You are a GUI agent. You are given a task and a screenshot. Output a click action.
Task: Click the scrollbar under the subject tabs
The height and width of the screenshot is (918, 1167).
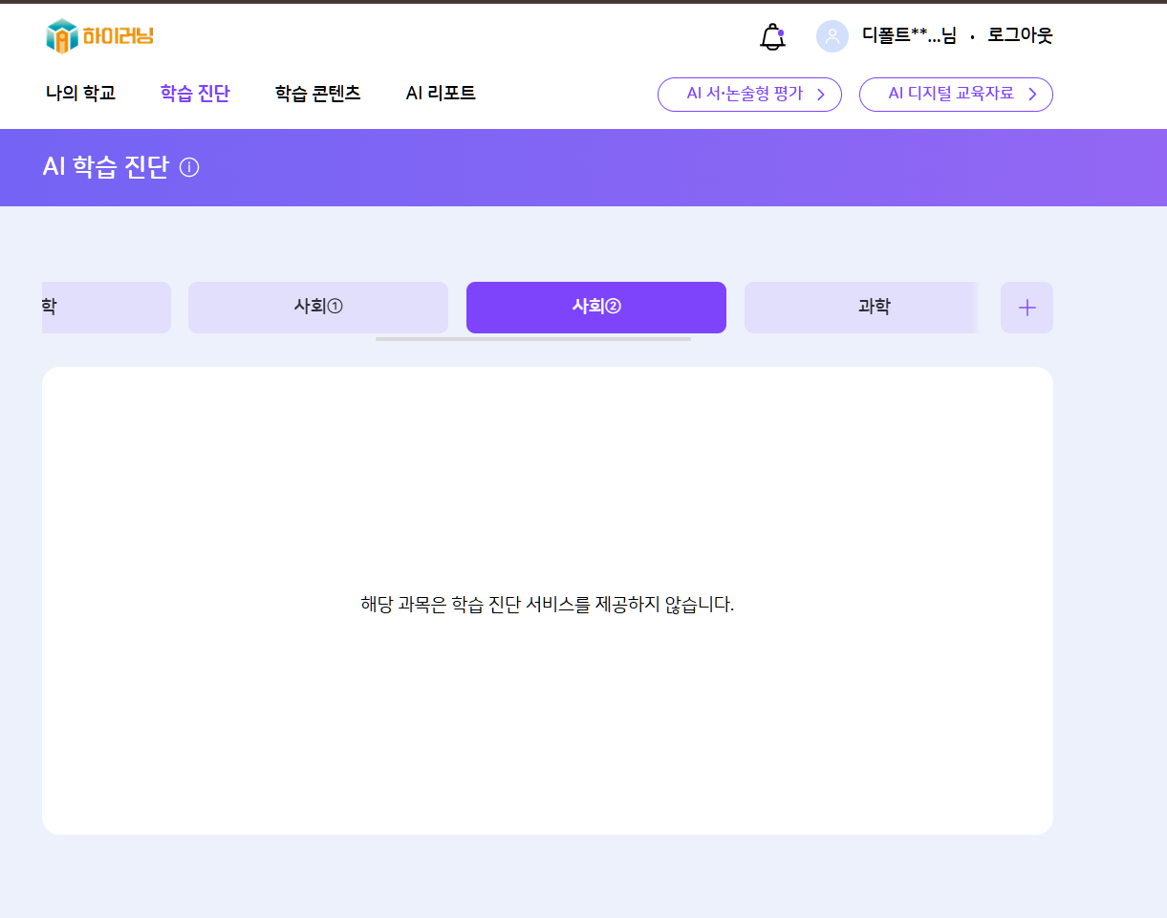point(532,339)
